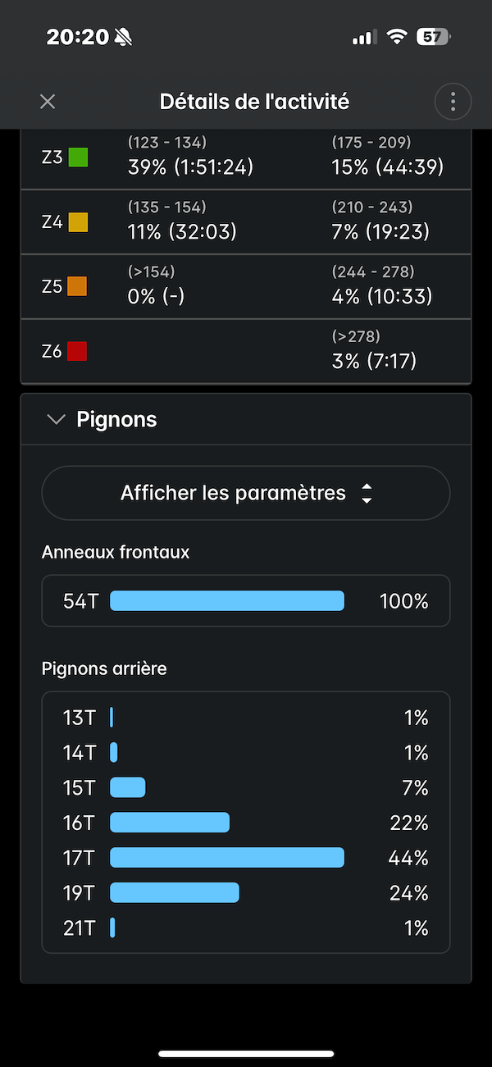Click the green Z3 zone swatch
This screenshot has width=492, height=1067.
point(78,157)
